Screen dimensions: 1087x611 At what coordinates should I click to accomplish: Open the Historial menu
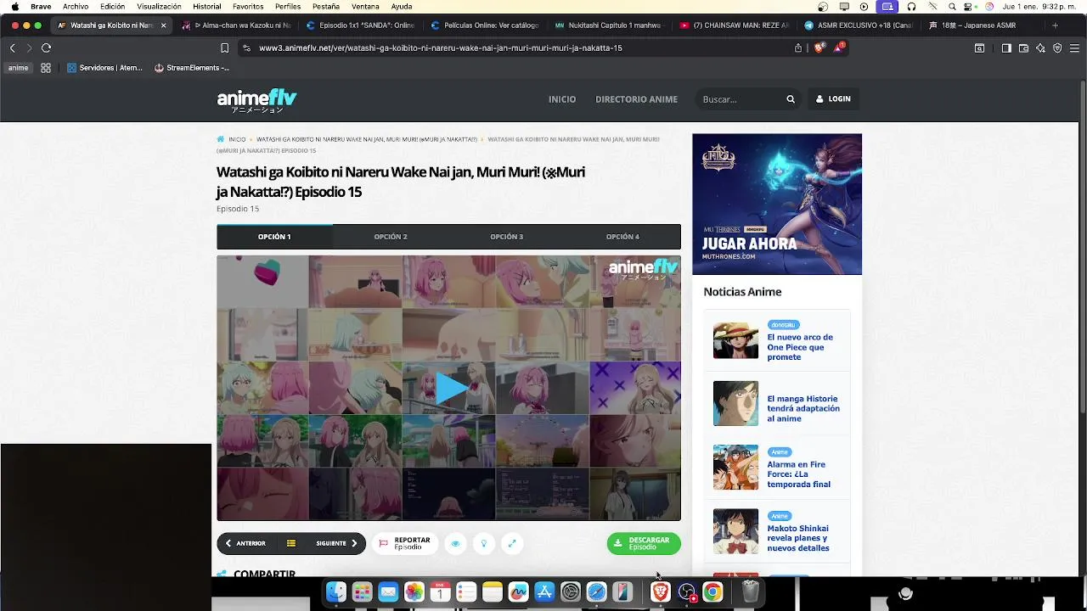click(207, 6)
